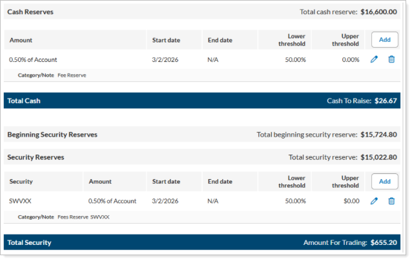Click pencil icon for SWVXX security reserve
This screenshot has width=412, height=261.
[374, 201]
